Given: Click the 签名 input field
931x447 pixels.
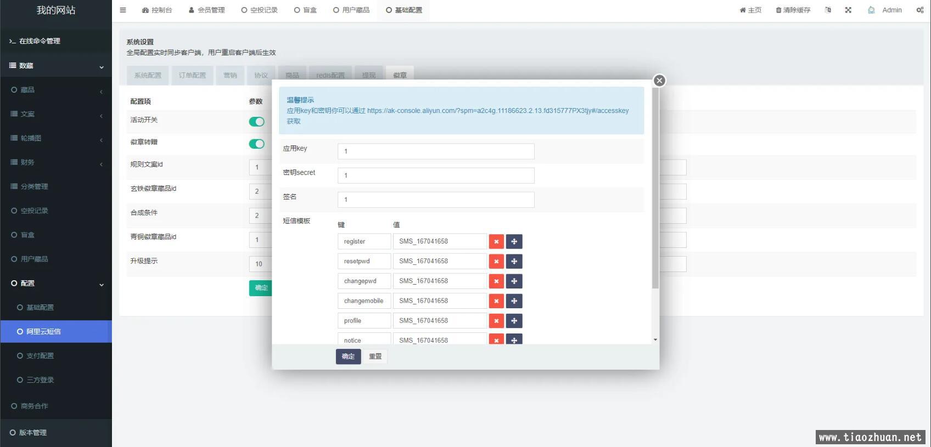Looking at the screenshot, I should (x=436, y=200).
